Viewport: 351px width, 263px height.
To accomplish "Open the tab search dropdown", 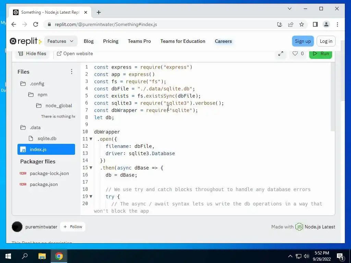I will 289,9.
